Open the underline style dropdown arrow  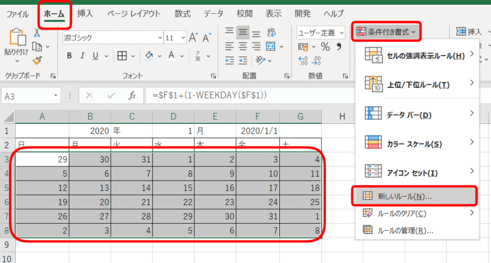[x=106, y=56]
